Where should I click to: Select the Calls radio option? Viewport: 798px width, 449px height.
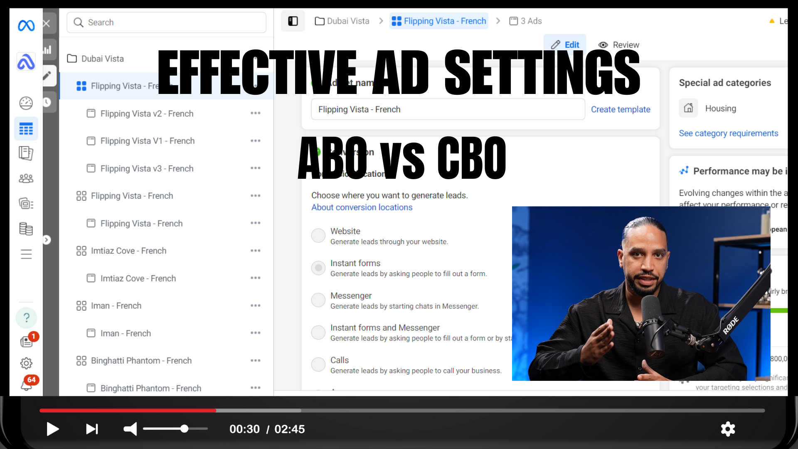318,364
